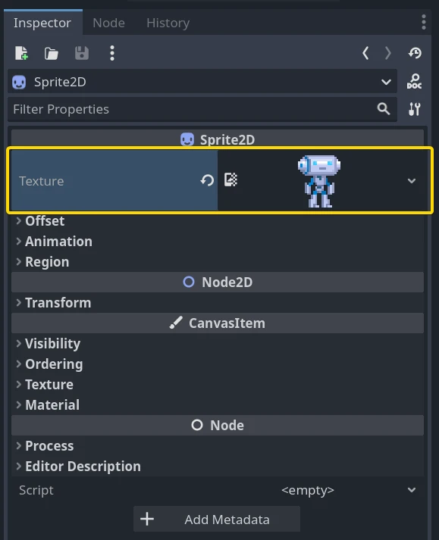The image size is (439, 540).
Task: Click the texture resource type icon
Action: 230,179
